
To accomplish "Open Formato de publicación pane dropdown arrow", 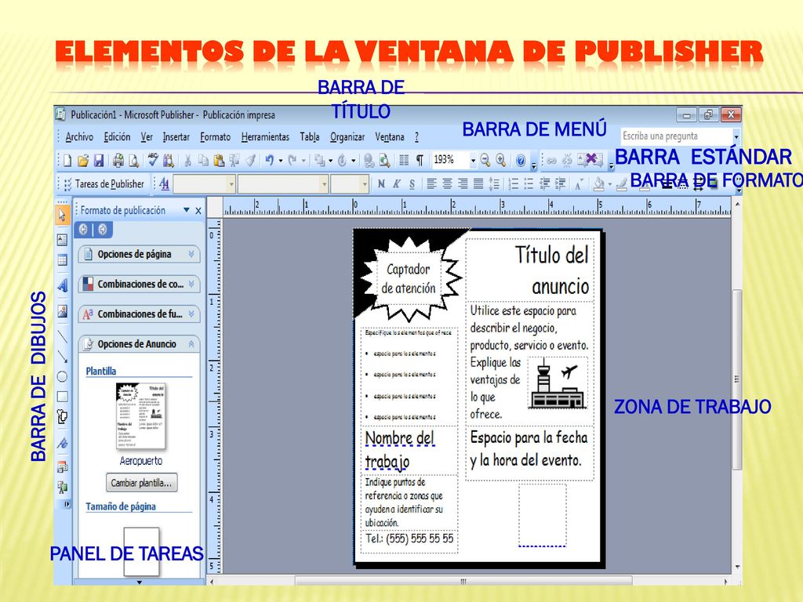I will coord(187,210).
